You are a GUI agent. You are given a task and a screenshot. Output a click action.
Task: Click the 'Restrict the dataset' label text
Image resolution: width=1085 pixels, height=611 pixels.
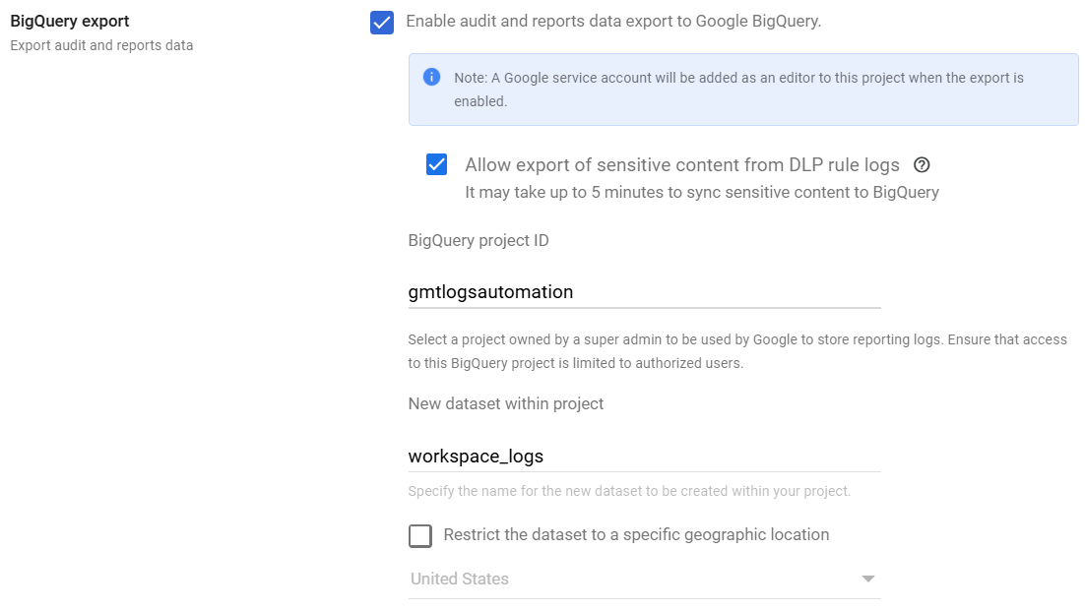(636, 535)
